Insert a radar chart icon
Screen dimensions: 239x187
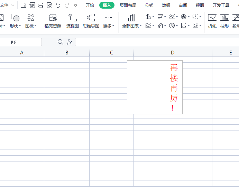coord(184,17)
